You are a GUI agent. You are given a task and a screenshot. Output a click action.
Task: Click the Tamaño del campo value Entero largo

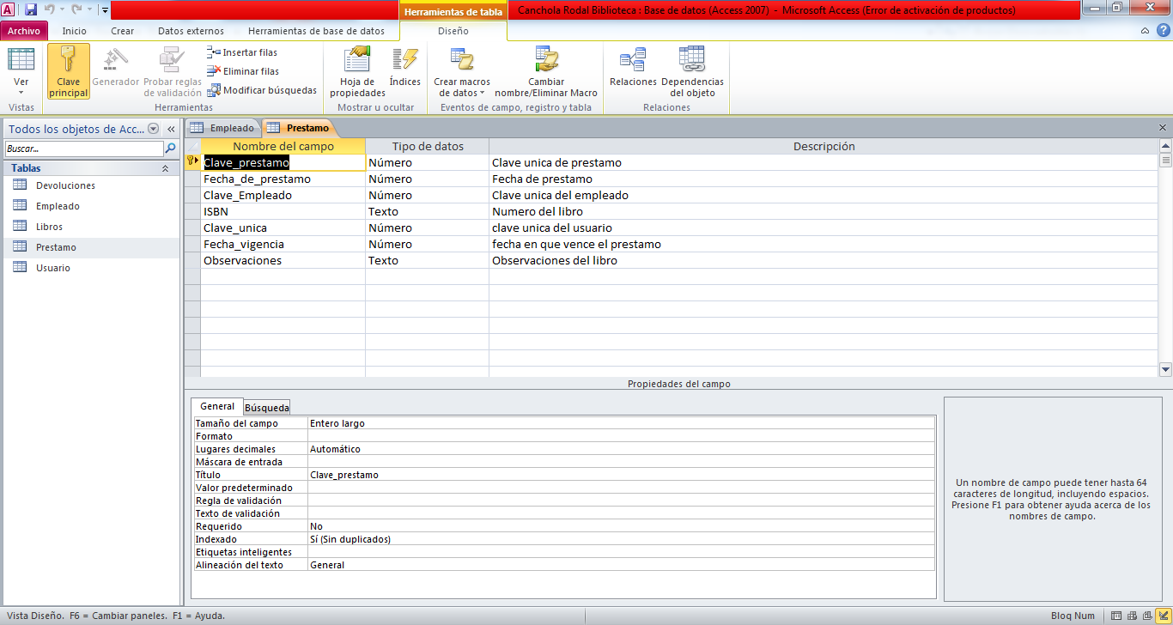point(621,423)
